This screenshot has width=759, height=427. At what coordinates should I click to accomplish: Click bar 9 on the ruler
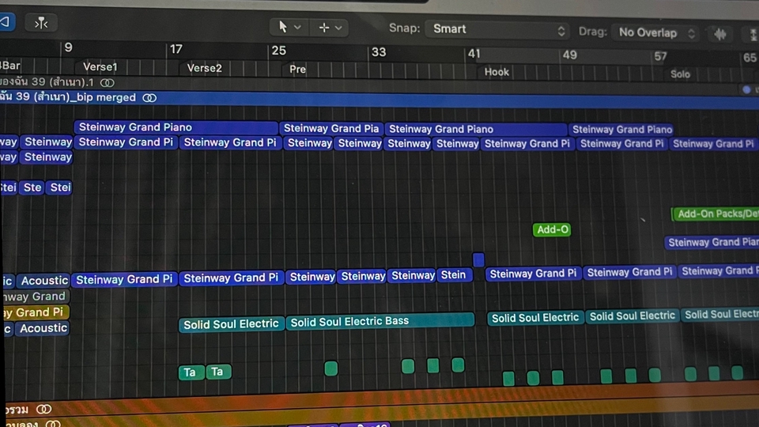point(68,47)
